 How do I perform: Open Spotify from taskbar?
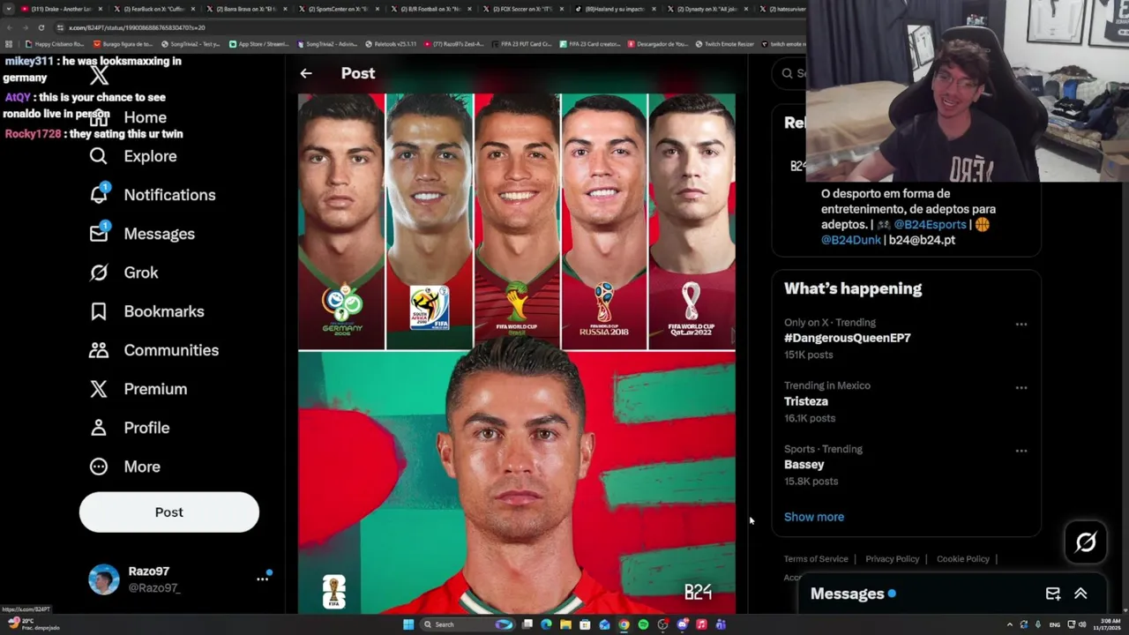coord(643,624)
